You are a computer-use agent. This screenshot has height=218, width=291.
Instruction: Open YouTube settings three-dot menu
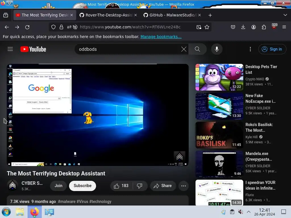coord(250,49)
